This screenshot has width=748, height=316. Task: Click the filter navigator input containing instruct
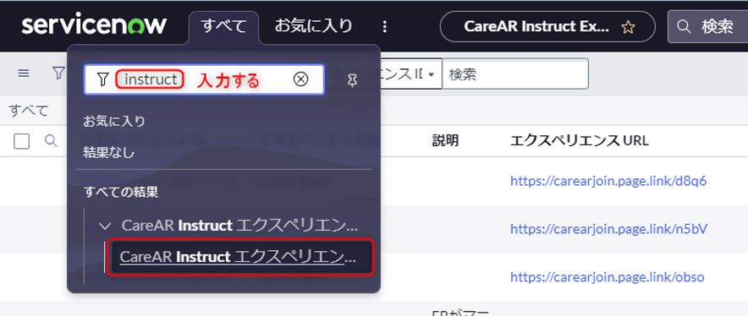coord(204,79)
